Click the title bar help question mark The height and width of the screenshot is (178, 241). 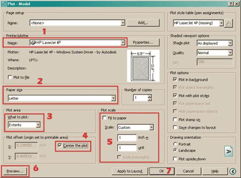[231, 4]
